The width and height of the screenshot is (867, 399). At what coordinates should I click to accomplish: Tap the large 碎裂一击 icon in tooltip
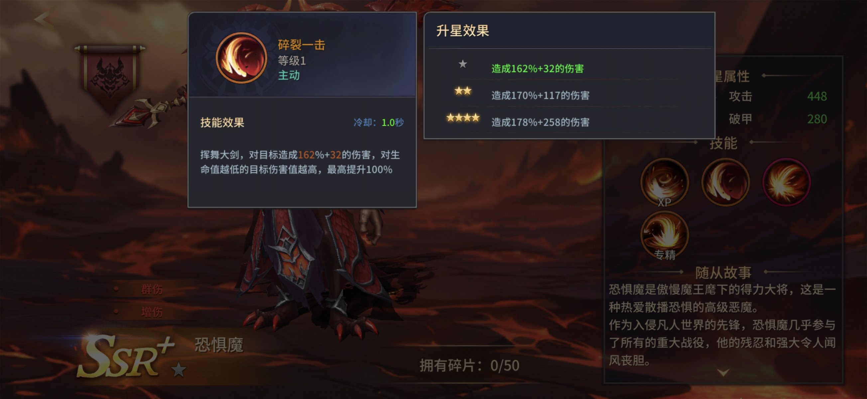(x=241, y=58)
